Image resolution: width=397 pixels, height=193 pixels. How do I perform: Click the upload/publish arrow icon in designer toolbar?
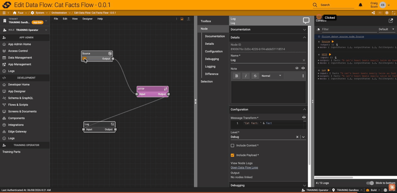[x=189, y=19]
